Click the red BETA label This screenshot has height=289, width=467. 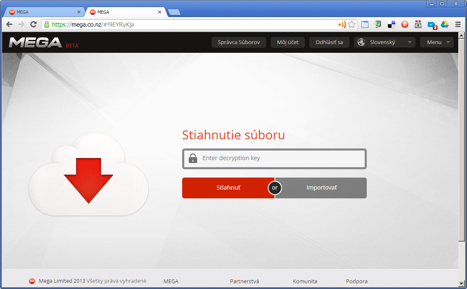(x=72, y=46)
